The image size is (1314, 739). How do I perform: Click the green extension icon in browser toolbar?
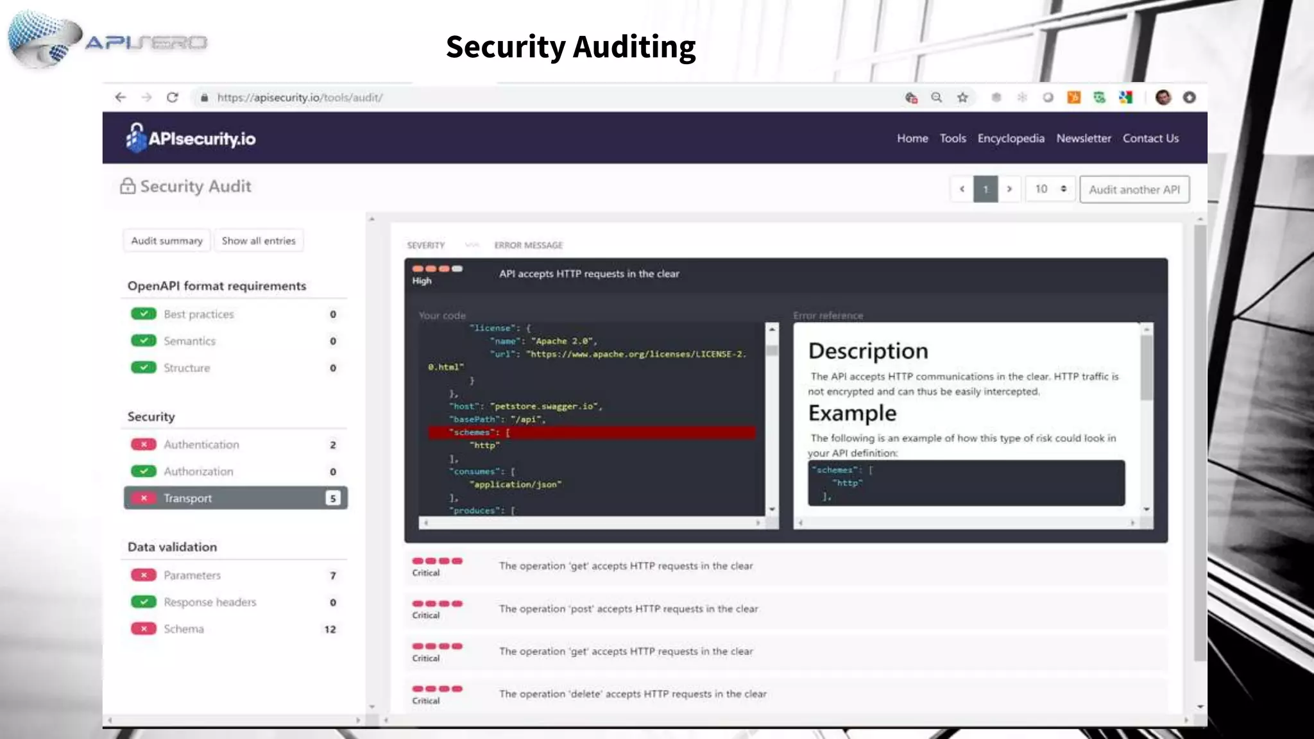tap(1099, 98)
